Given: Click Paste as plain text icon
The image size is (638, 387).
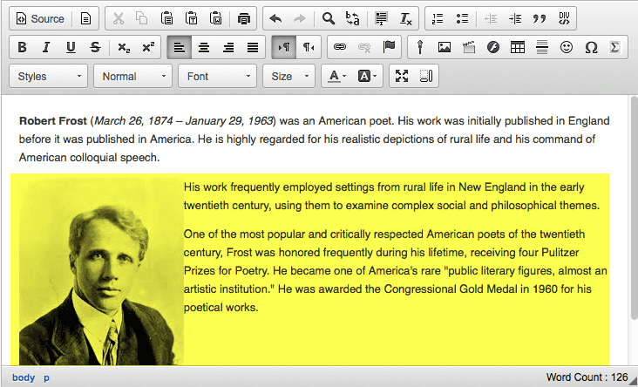Looking at the screenshot, I should 191,18.
